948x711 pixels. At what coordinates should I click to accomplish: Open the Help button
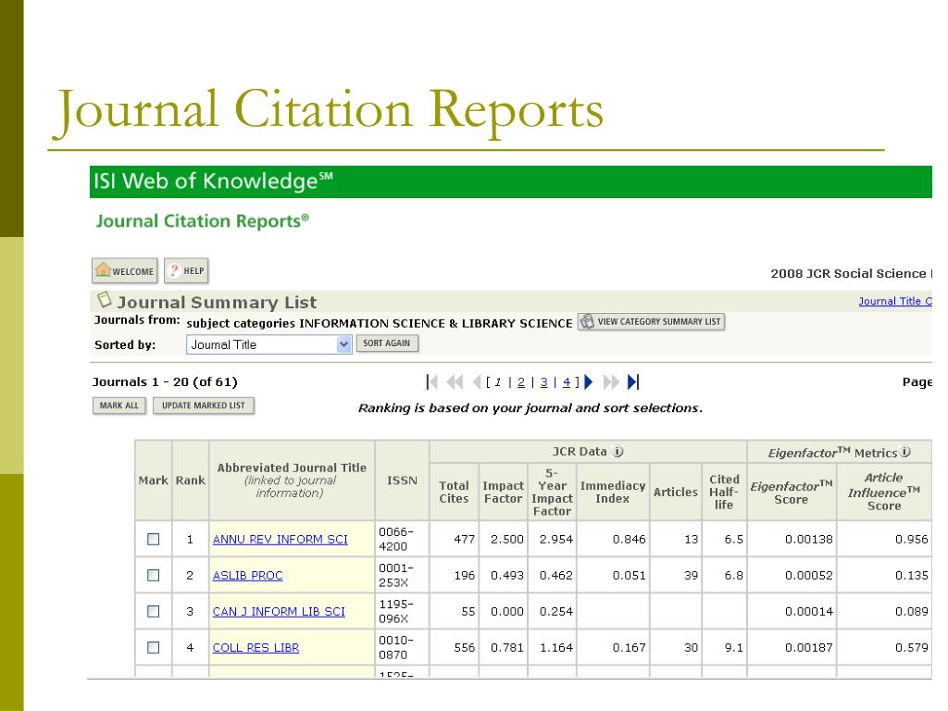coord(186,271)
